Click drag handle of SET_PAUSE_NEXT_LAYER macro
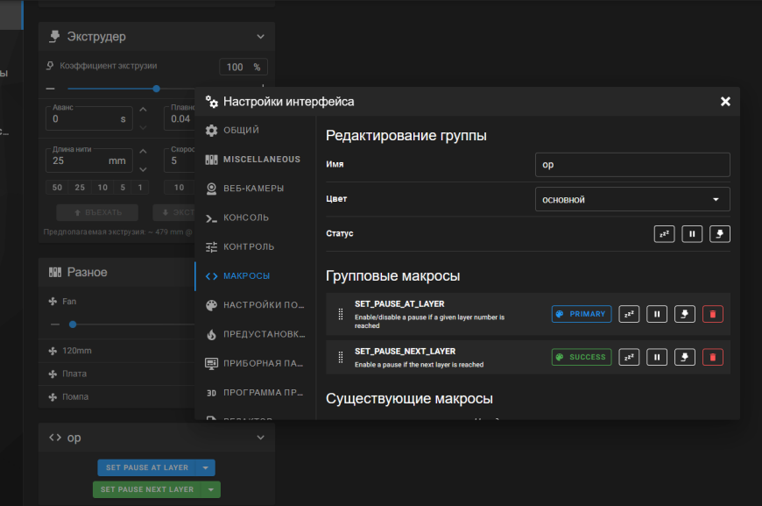 coord(341,357)
